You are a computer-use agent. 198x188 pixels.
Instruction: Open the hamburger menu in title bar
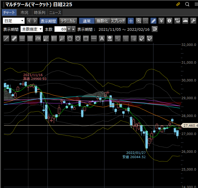click(194, 4)
